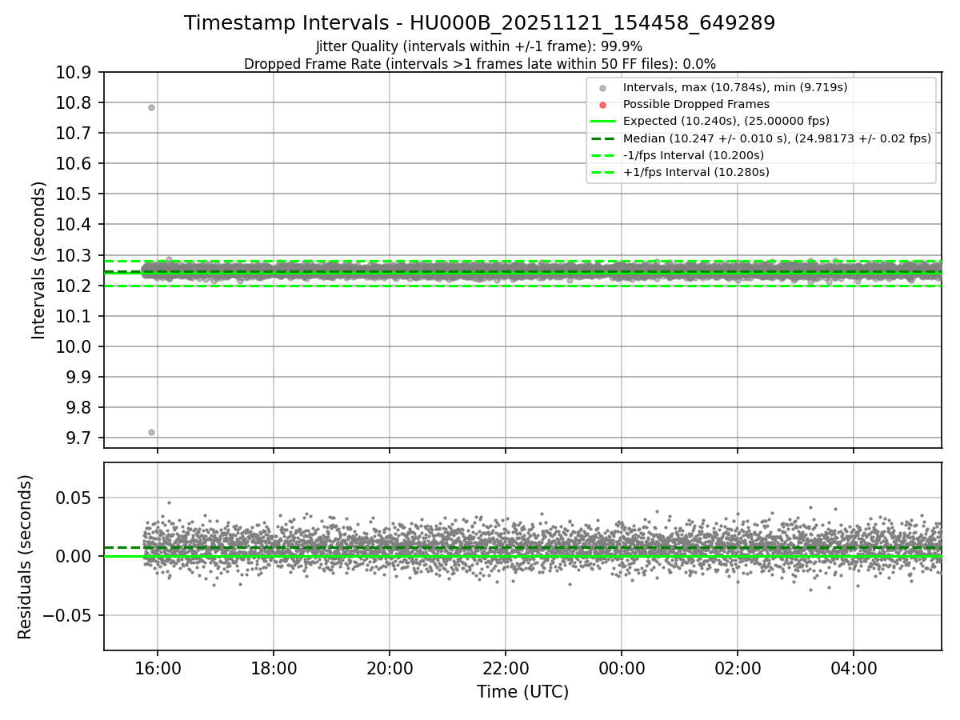960x720 pixels.
Task: Click the minimum outlier point near 9.719 s
Action: 151,432
